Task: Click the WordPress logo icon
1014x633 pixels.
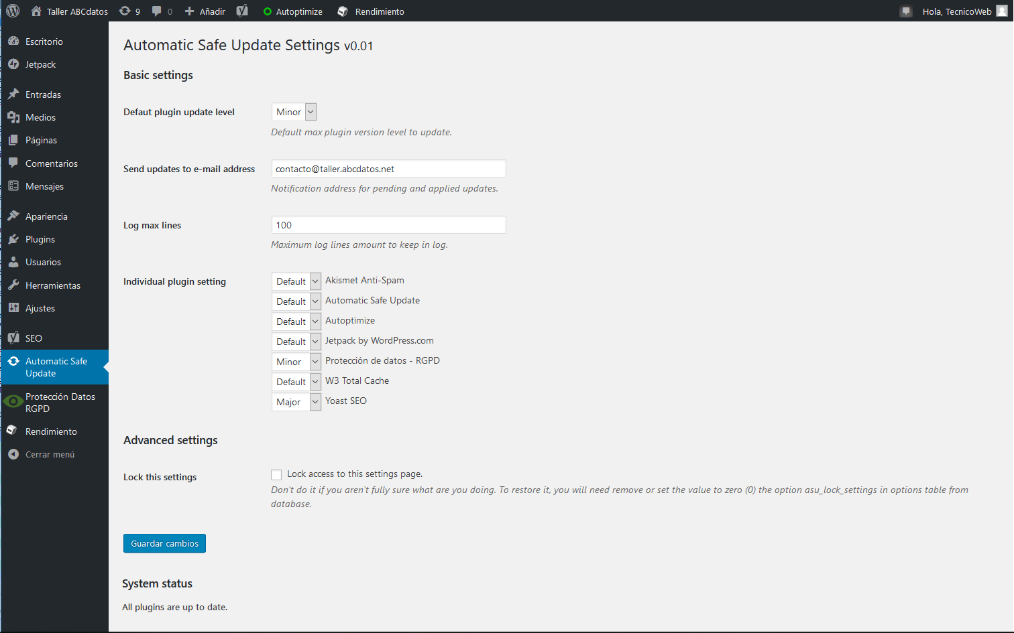Action: click(13, 11)
